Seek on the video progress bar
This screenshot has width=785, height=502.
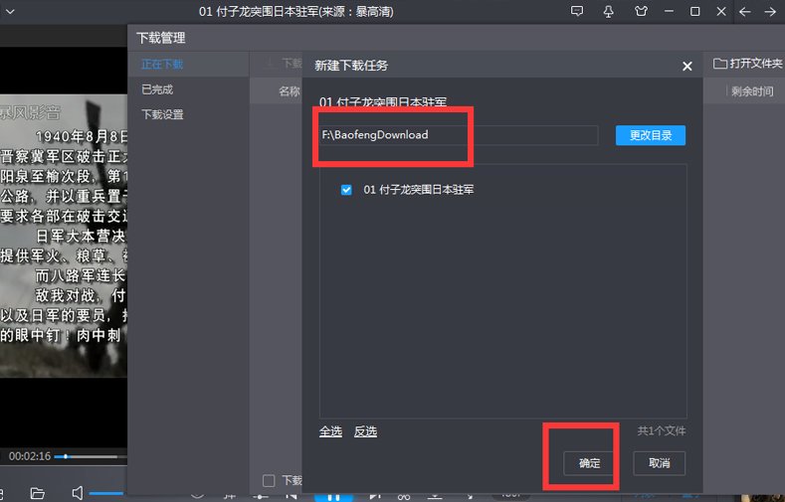click(x=91, y=456)
